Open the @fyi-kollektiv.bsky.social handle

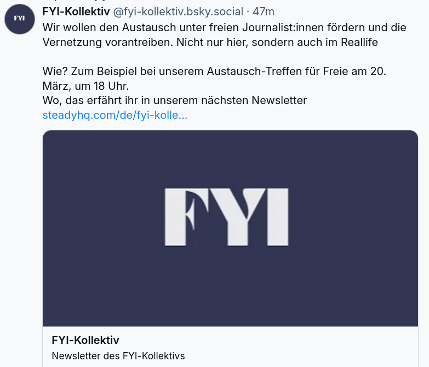(178, 12)
